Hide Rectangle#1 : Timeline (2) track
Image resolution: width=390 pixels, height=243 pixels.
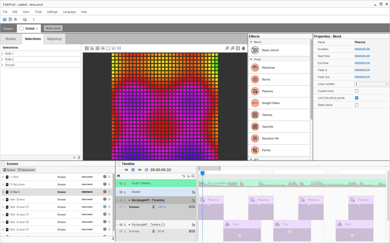pos(121,225)
